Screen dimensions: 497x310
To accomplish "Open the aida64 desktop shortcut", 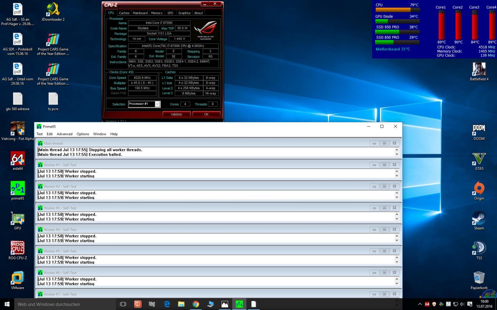I will tap(18, 161).
